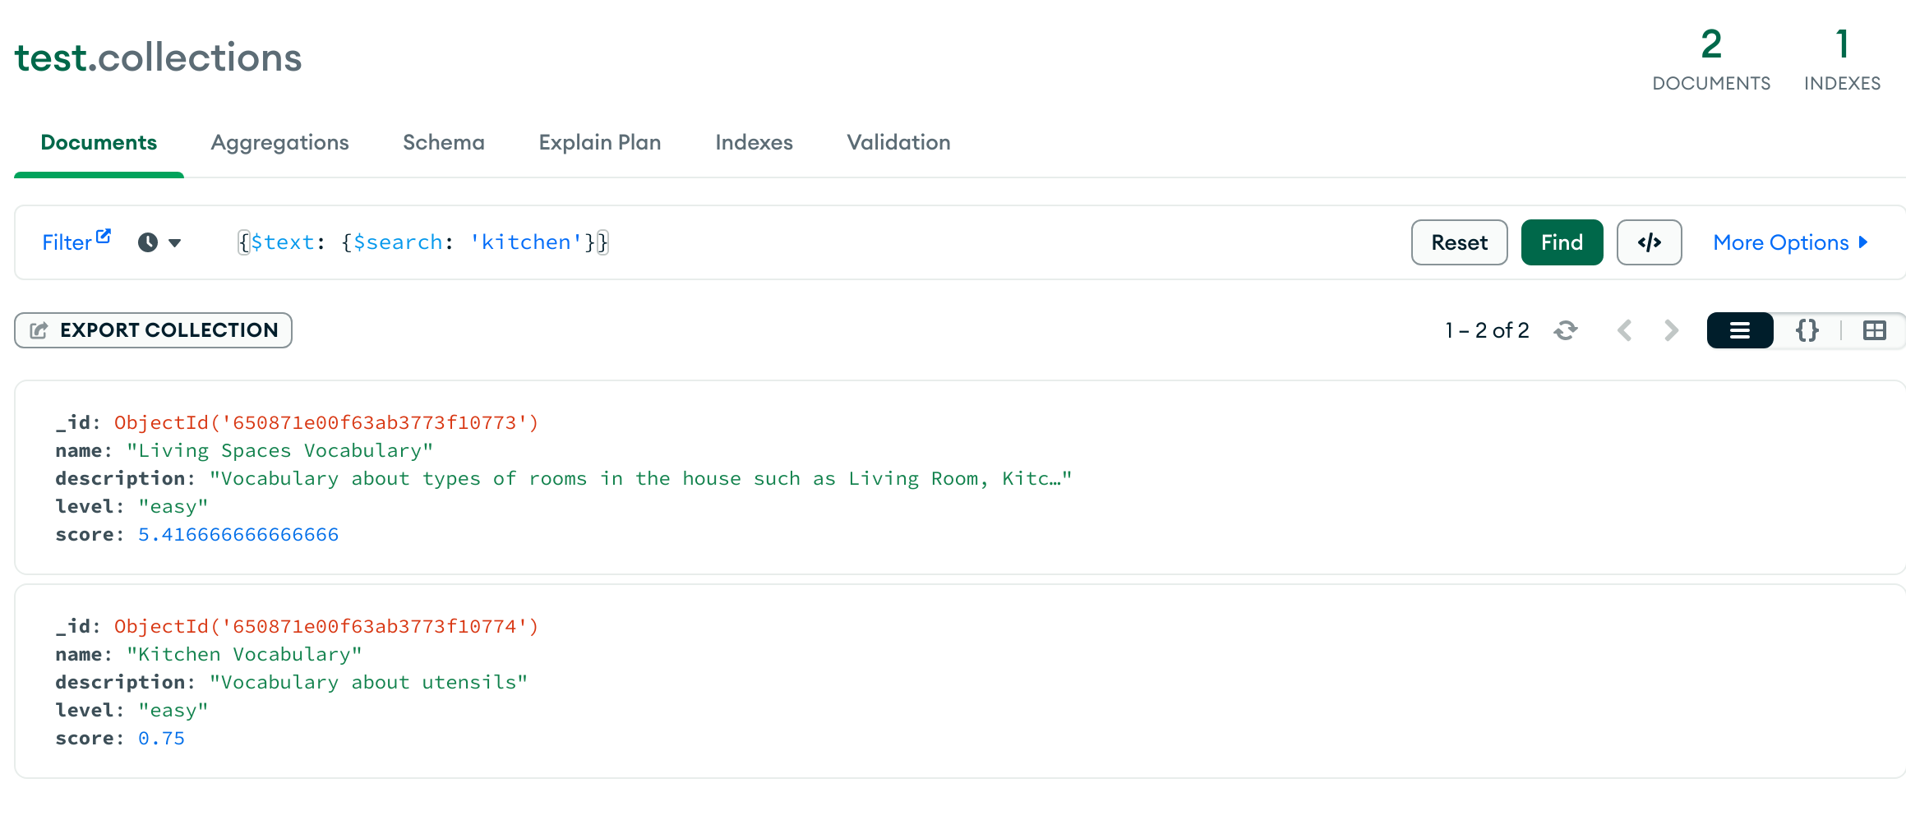Click the Reset button
This screenshot has width=1906, height=820.
coord(1460,242)
